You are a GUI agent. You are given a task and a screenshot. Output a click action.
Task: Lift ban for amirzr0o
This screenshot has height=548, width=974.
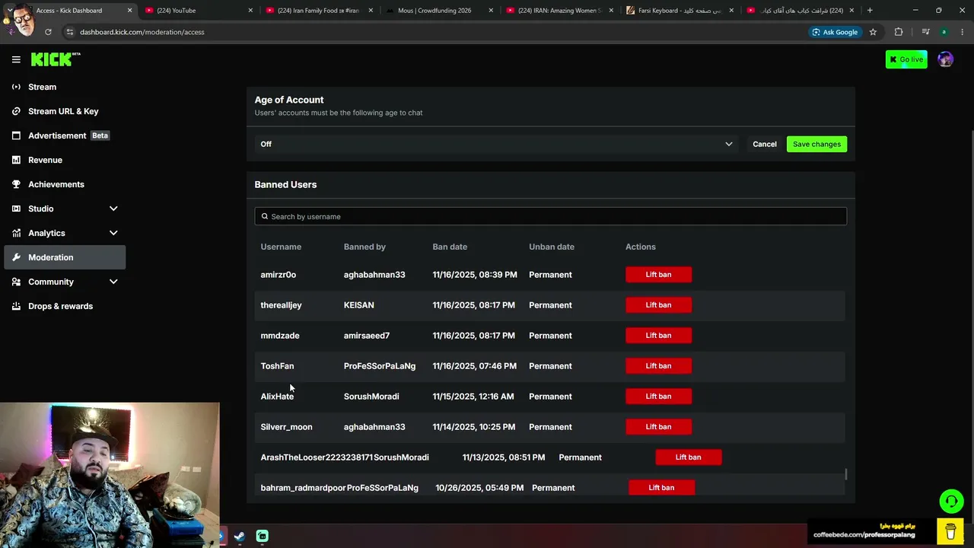pyautogui.click(x=658, y=275)
